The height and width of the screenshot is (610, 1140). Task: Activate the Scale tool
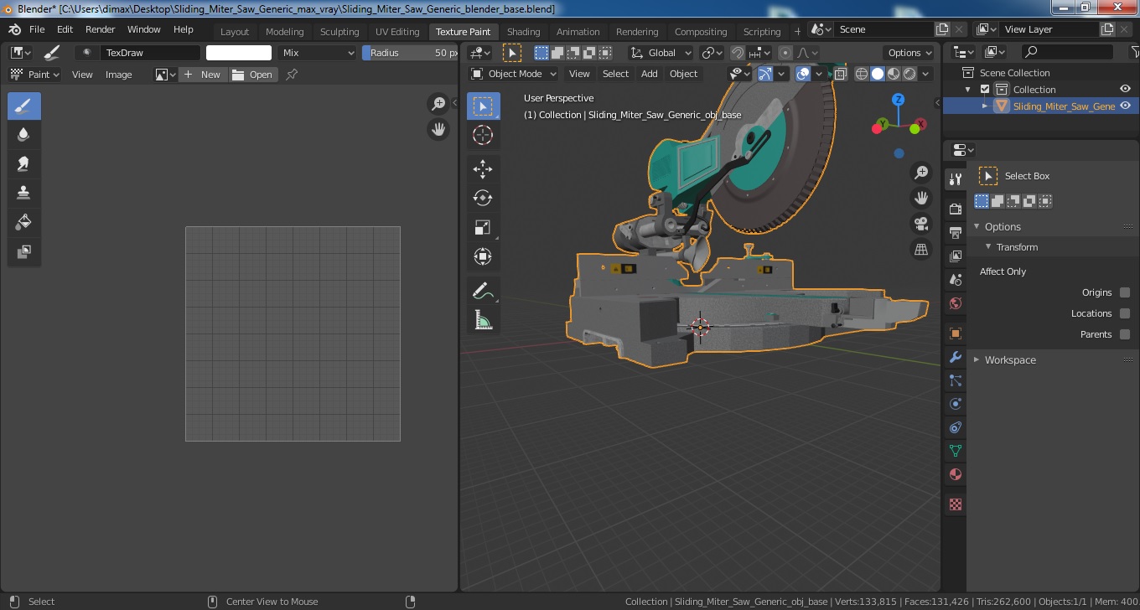click(x=483, y=228)
